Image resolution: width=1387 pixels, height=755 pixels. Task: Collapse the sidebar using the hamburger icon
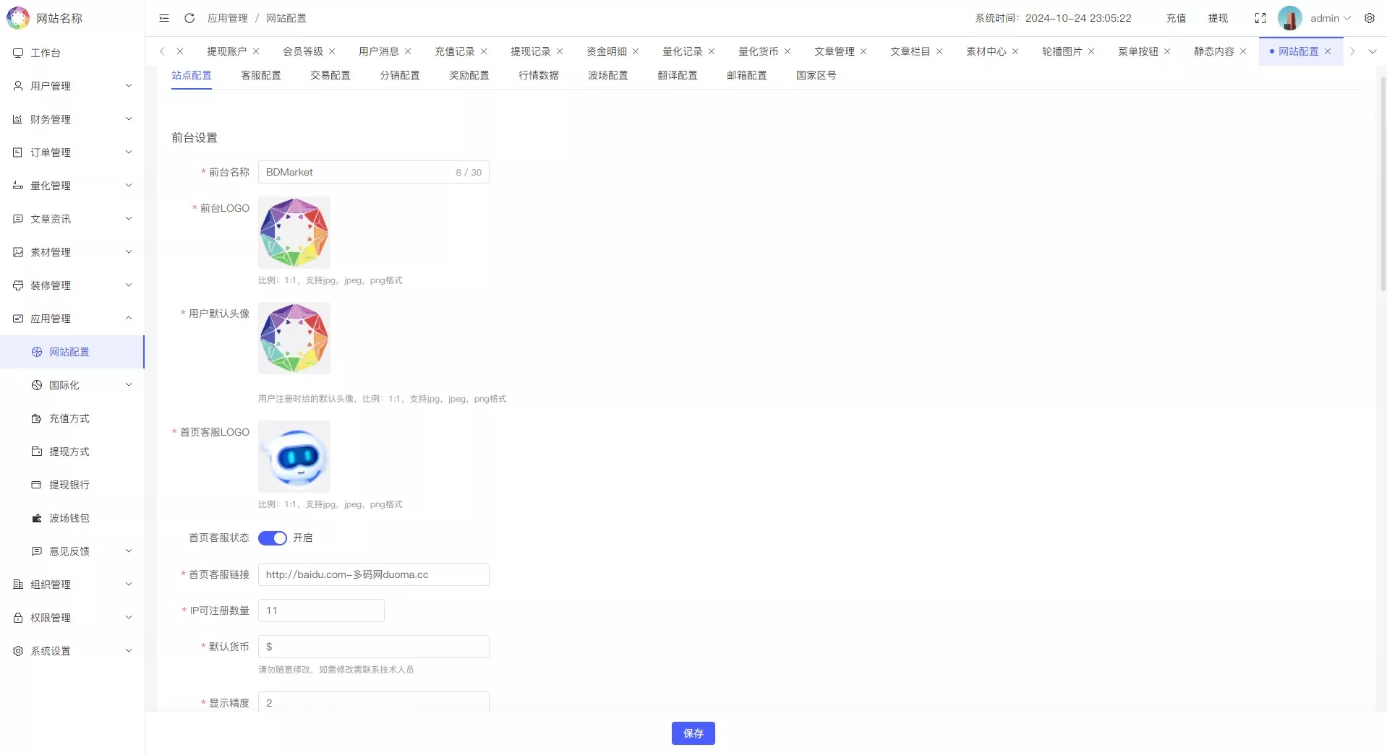tap(163, 18)
